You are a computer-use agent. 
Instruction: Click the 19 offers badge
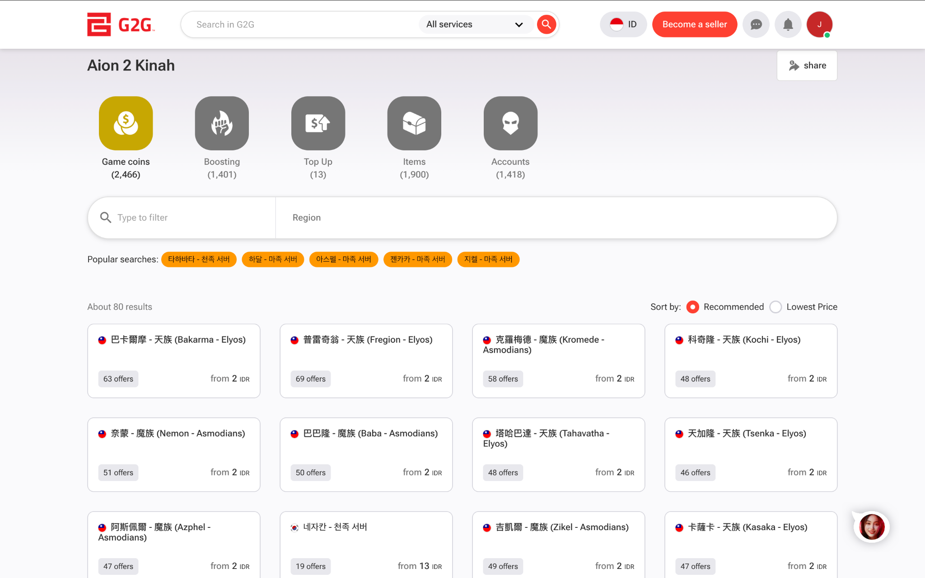311,566
